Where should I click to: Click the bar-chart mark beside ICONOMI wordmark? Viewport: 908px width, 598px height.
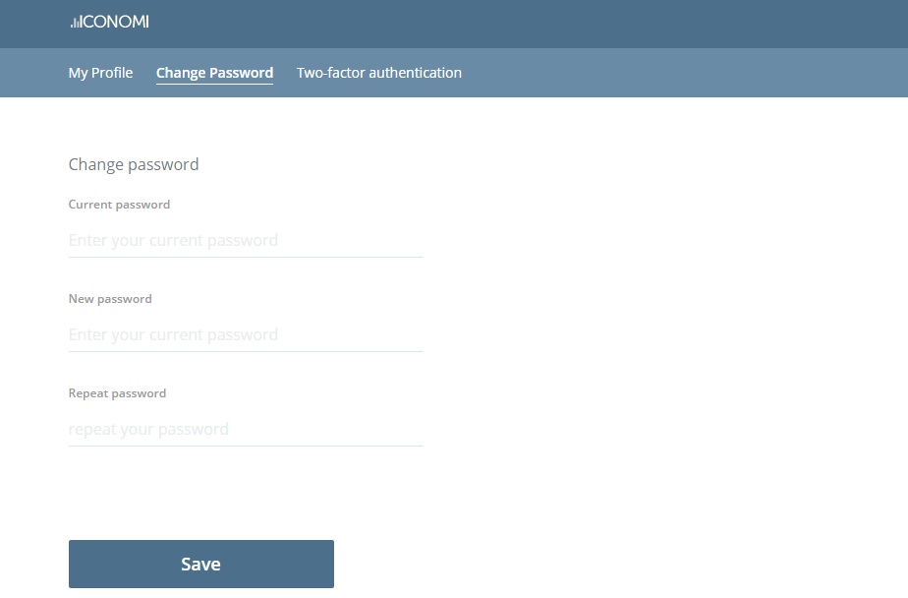(x=76, y=24)
